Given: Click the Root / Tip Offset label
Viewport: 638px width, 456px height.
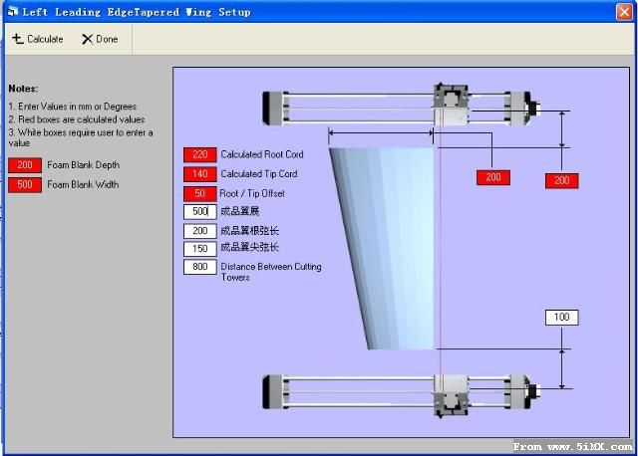Looking at the screenshot, I should [252, 193].
